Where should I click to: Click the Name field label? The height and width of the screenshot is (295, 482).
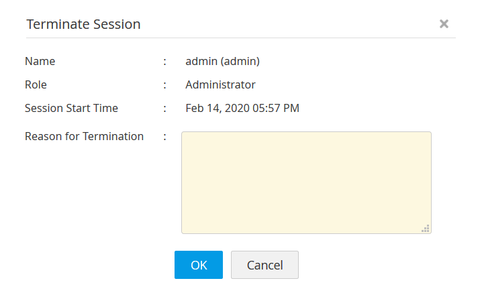point(40,61)
